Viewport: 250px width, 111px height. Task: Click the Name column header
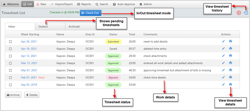tap(60, 34)
